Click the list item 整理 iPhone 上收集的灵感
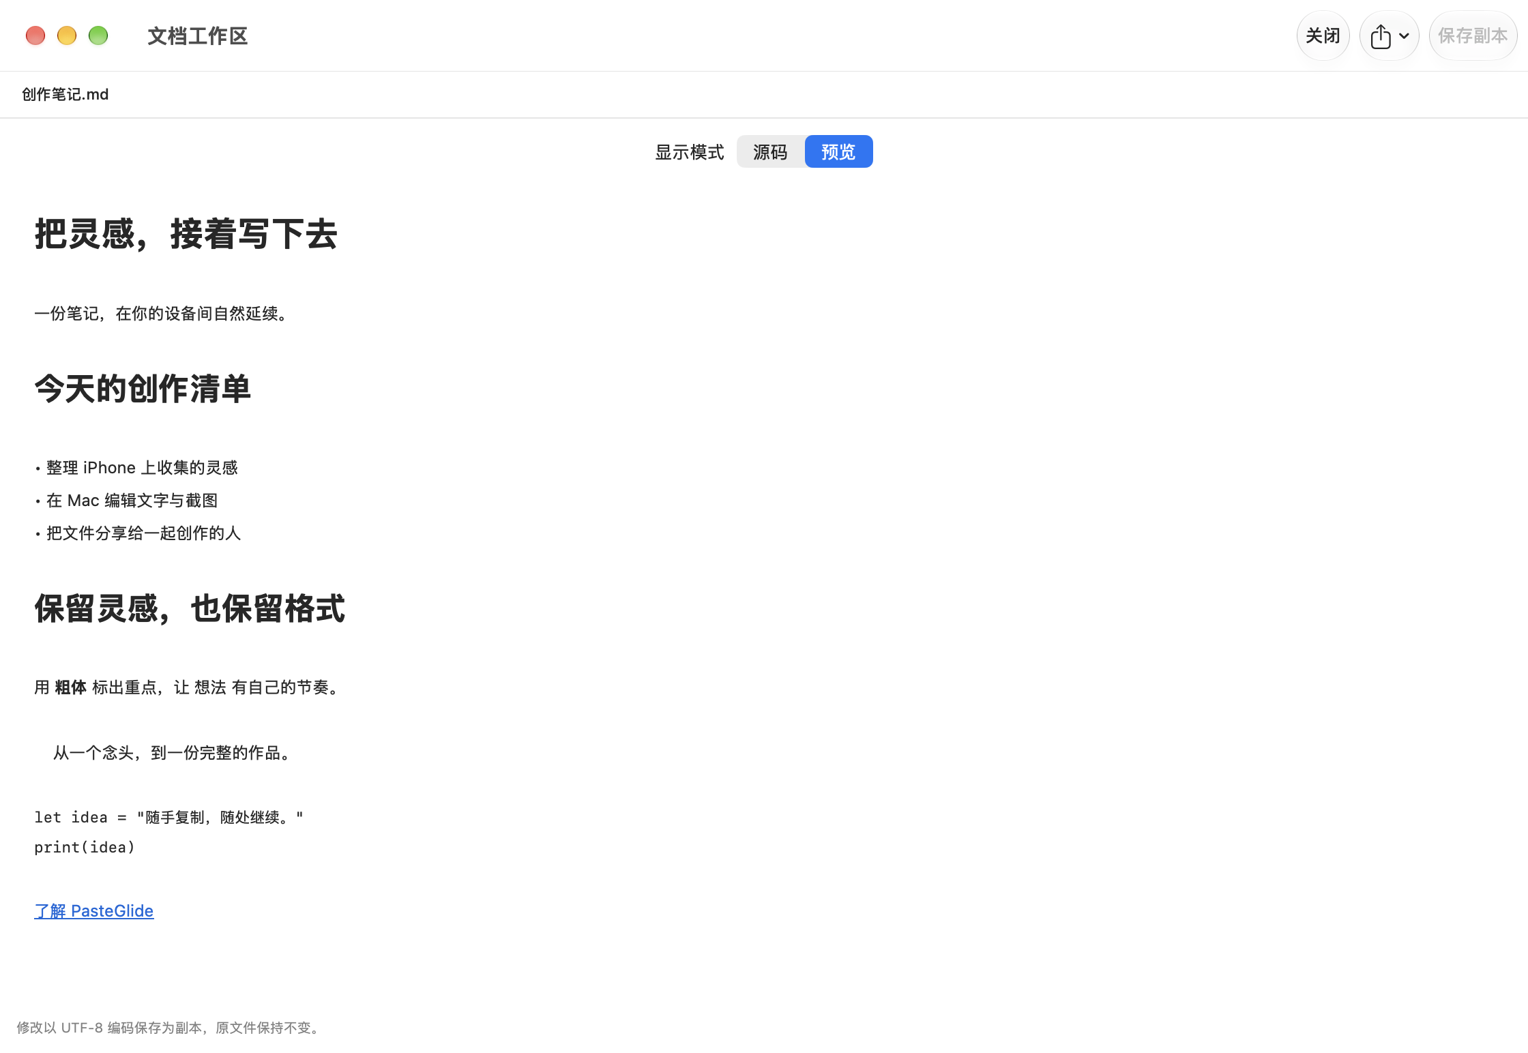The image size is (1528, 1053). (x=142, y=467)
